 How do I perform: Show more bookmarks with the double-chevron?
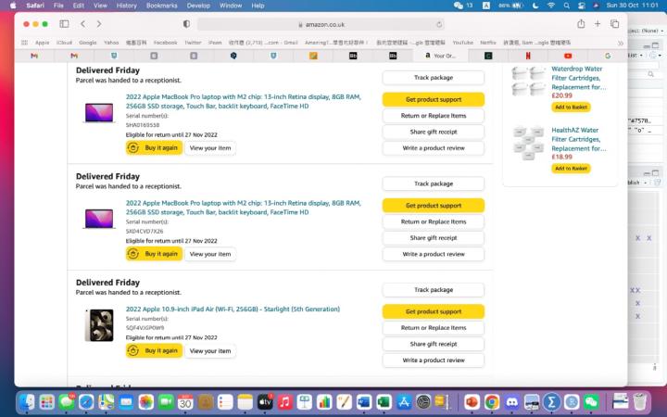click(621, 43)
